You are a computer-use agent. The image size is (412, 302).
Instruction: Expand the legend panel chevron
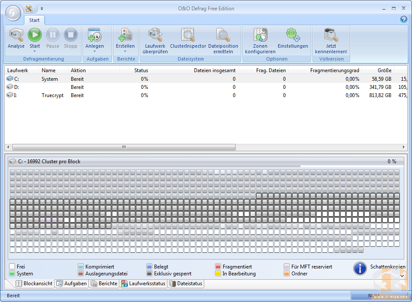402,276
